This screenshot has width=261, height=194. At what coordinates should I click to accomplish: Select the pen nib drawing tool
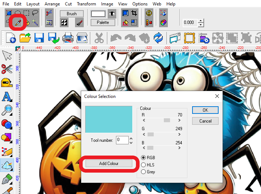pyautogui.click(x=7, y=179)
